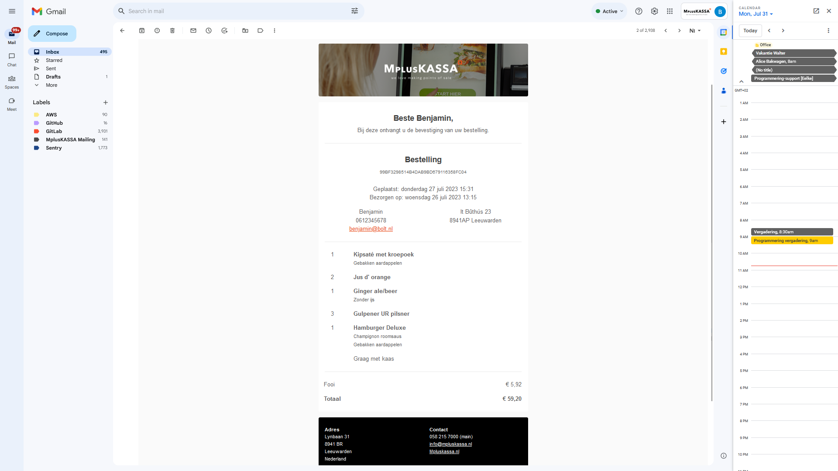
Task: Open the account avatar B
Action: point(720,12)
